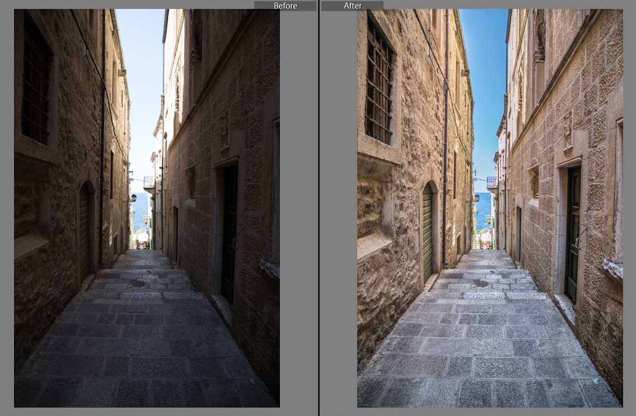Select the arched green door in Before photo
This screenshot has width=636, height=416.
pos(85,232)
